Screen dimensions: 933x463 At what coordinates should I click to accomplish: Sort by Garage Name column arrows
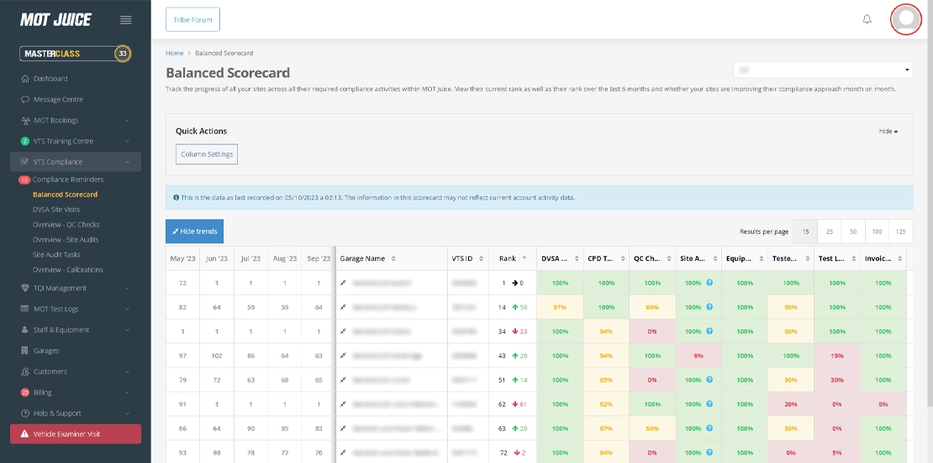pyautogui.click(x=393, y=259)
